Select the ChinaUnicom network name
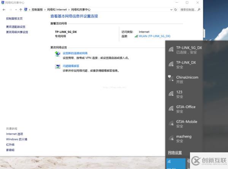 tap(187, 78)
